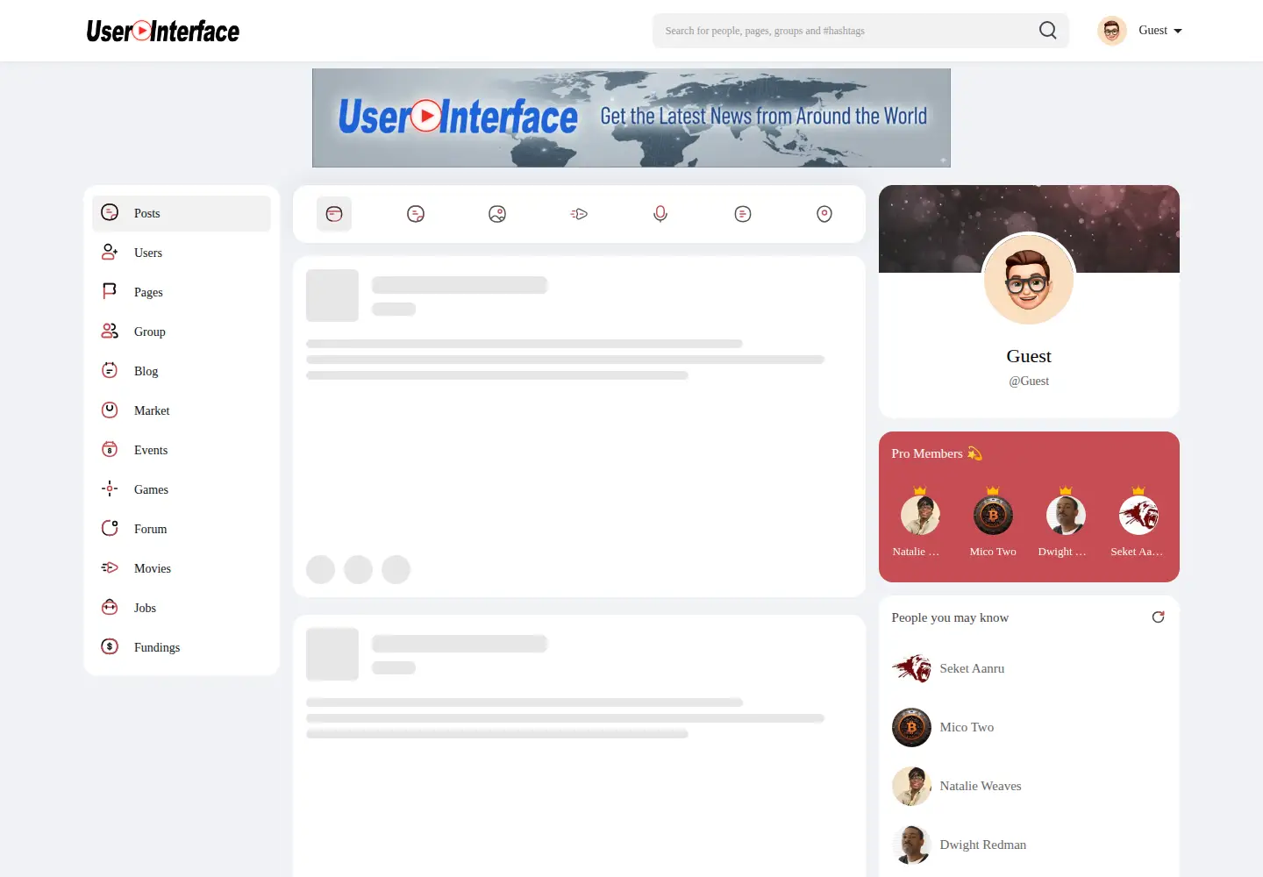Open Natalie Weaves suggestion

[981, 786]
